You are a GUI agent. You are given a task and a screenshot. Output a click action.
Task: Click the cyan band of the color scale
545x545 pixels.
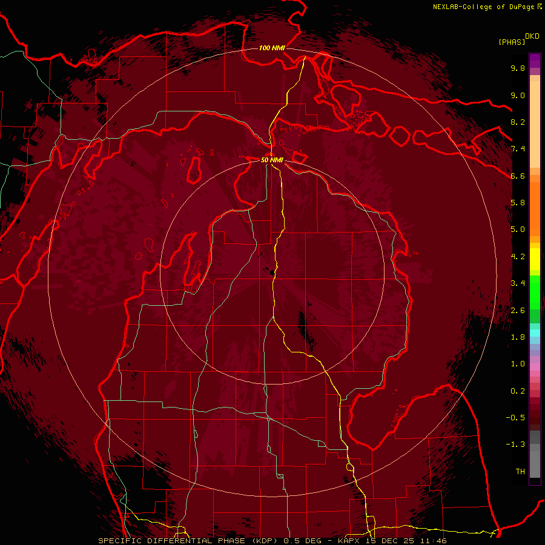[x=535, y=333]
